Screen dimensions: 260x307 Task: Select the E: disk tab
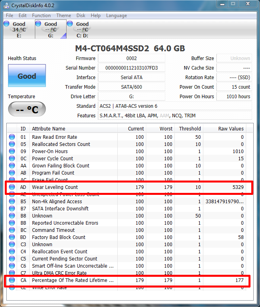(x=19, y=29)
